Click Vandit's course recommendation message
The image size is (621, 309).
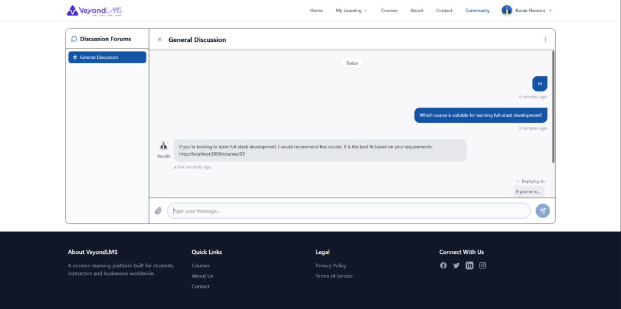pyautogui.click(x=320, y=150)
